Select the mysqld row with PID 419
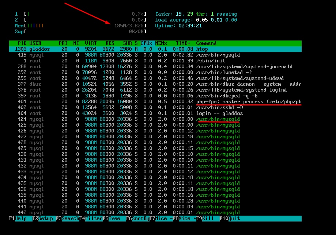336x235 pixels. pyautogui.click(x=155, y=55)
